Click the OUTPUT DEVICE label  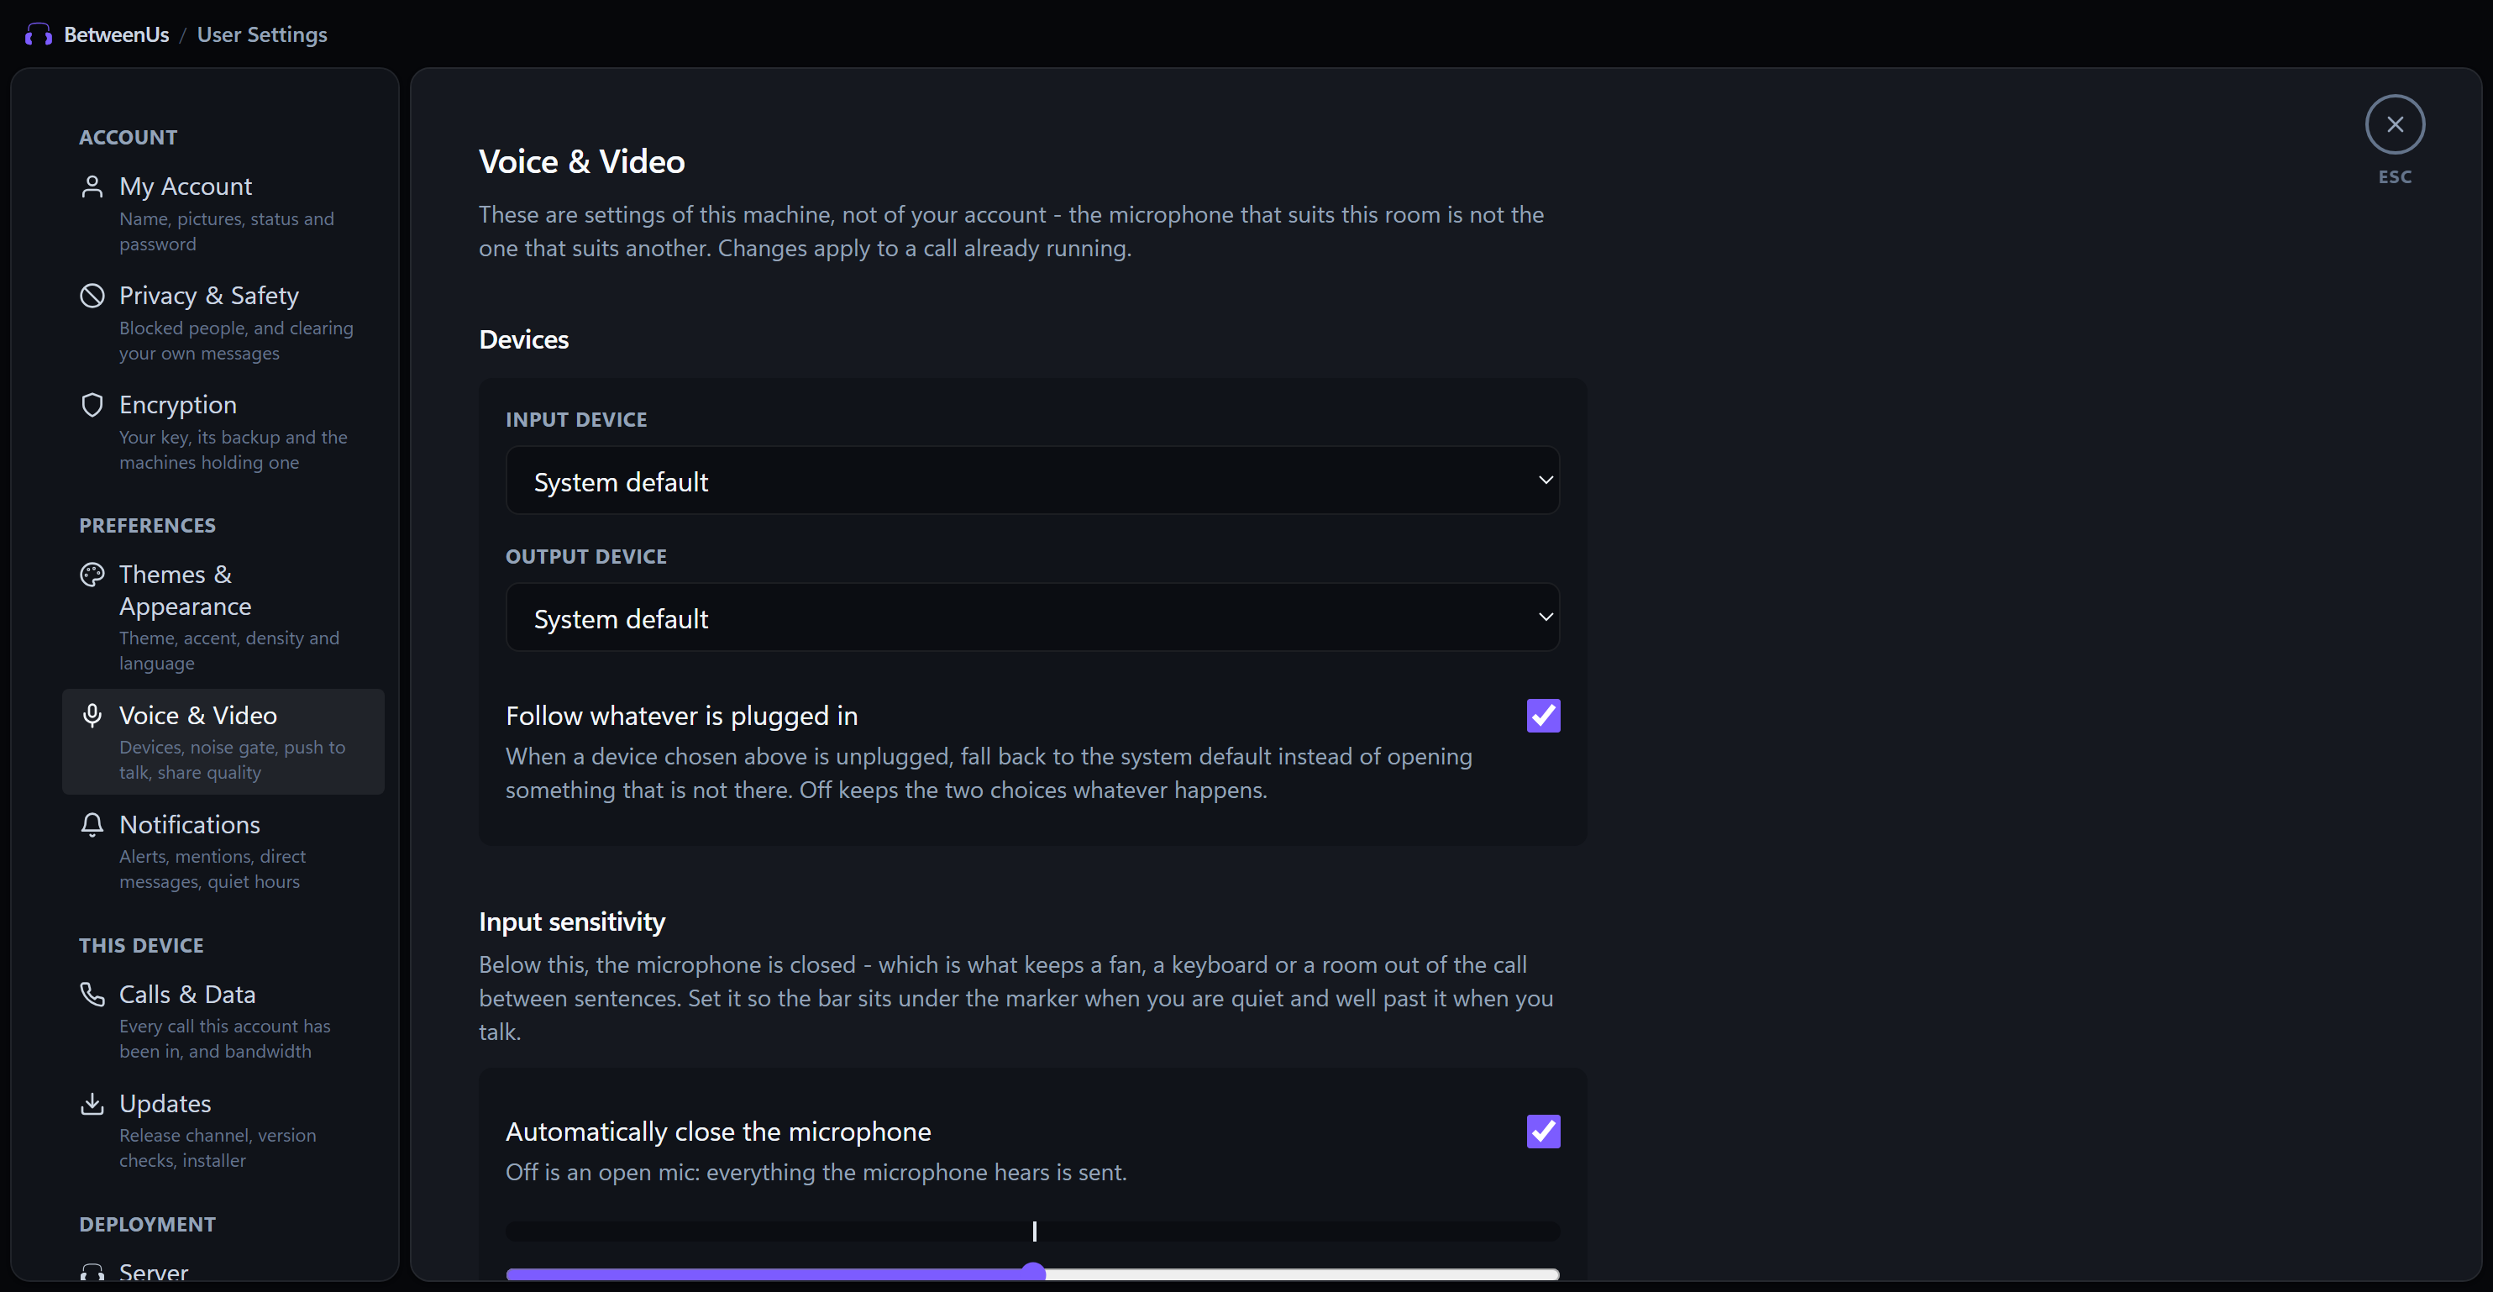(585, 556)
